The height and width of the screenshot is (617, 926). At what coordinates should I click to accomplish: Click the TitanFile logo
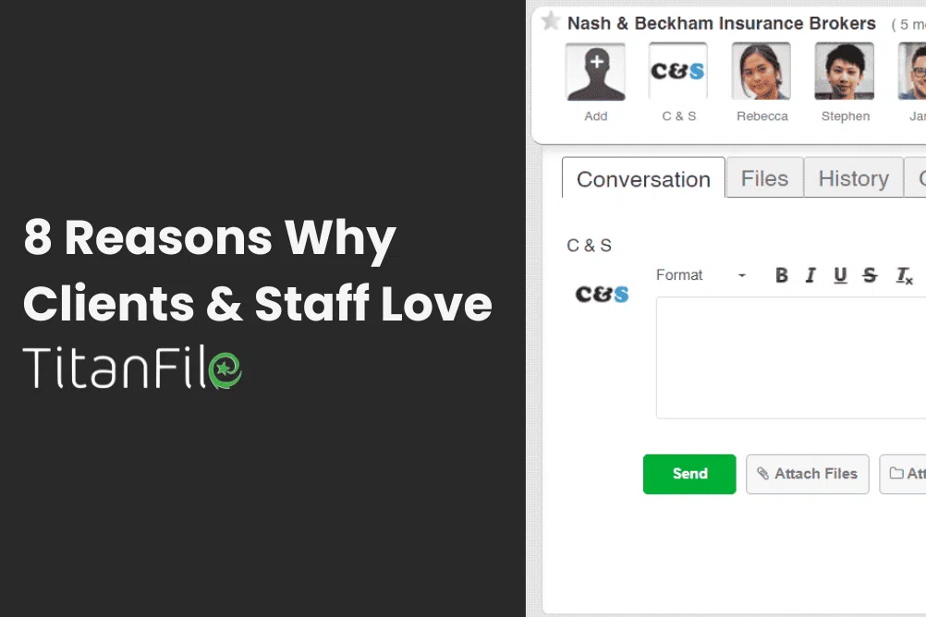click(x=132, y=367)
